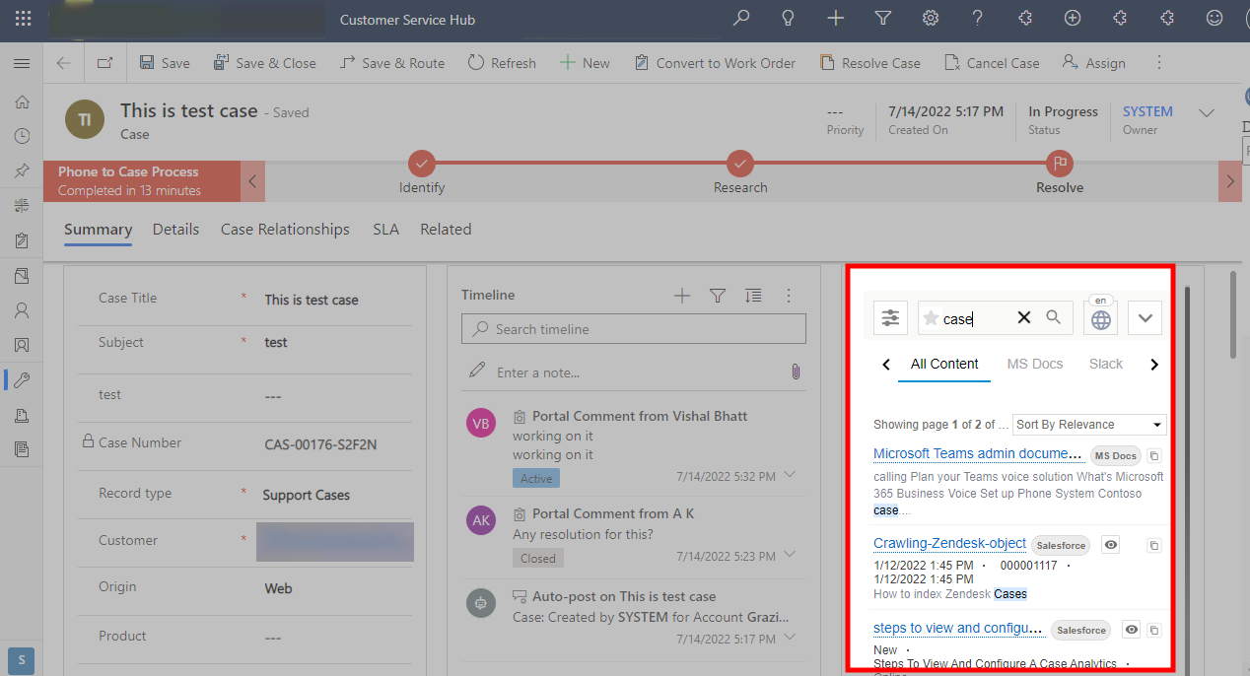
Task: Click the Search timeline input field
Action: [633, 329]
